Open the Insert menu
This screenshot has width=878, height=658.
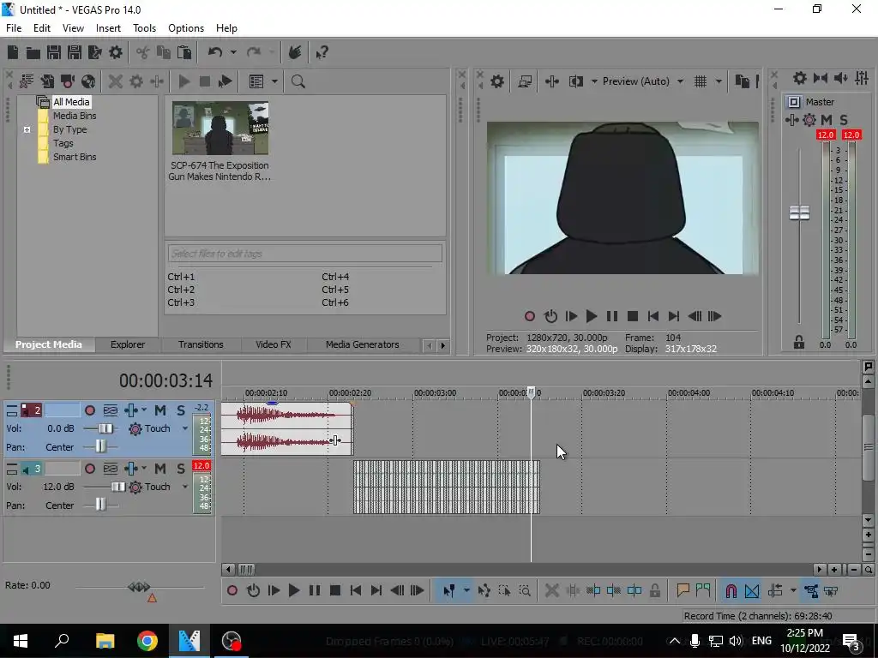(108, 28)
